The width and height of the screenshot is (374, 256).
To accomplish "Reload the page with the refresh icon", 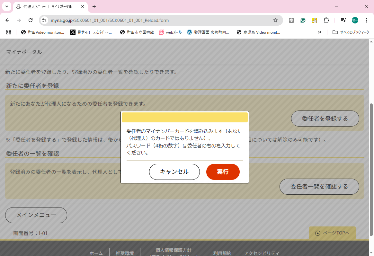I will click(x=31, y=20).
